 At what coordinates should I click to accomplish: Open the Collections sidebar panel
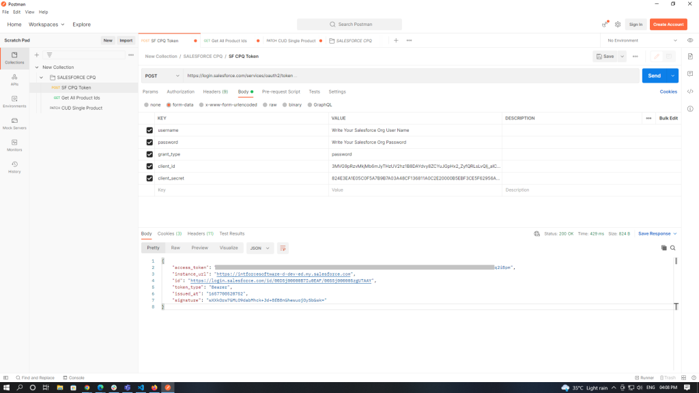coord(14,58)
